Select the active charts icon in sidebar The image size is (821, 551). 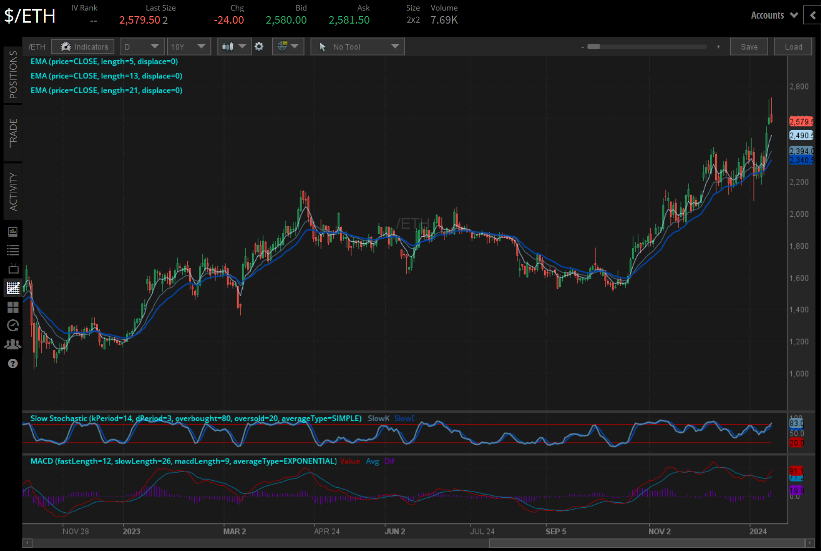point(13,288)
